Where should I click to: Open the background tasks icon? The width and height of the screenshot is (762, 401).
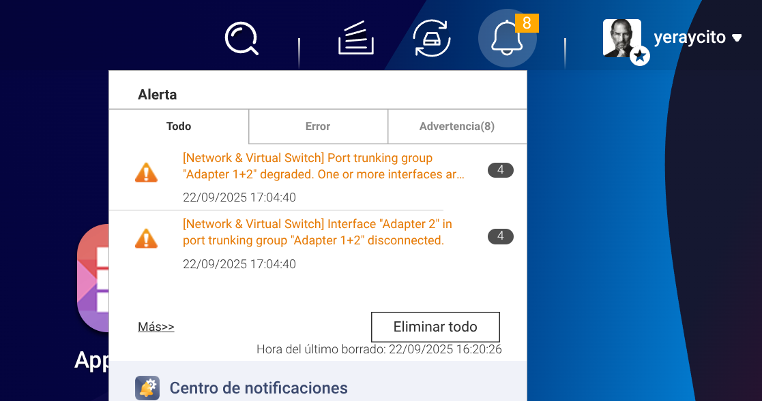[355, 38]
